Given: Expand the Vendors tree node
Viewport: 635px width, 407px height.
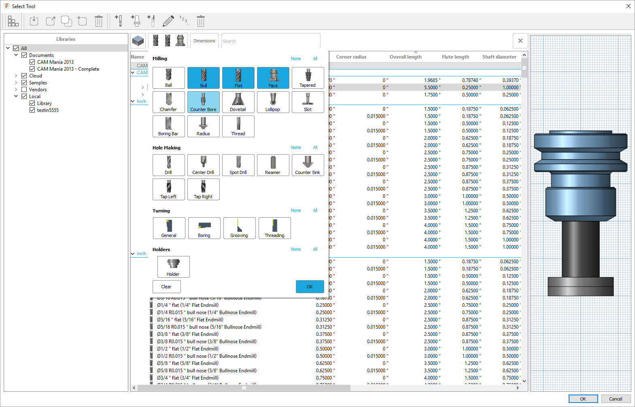Looking at the screenshot, I should tap(16, 89).
